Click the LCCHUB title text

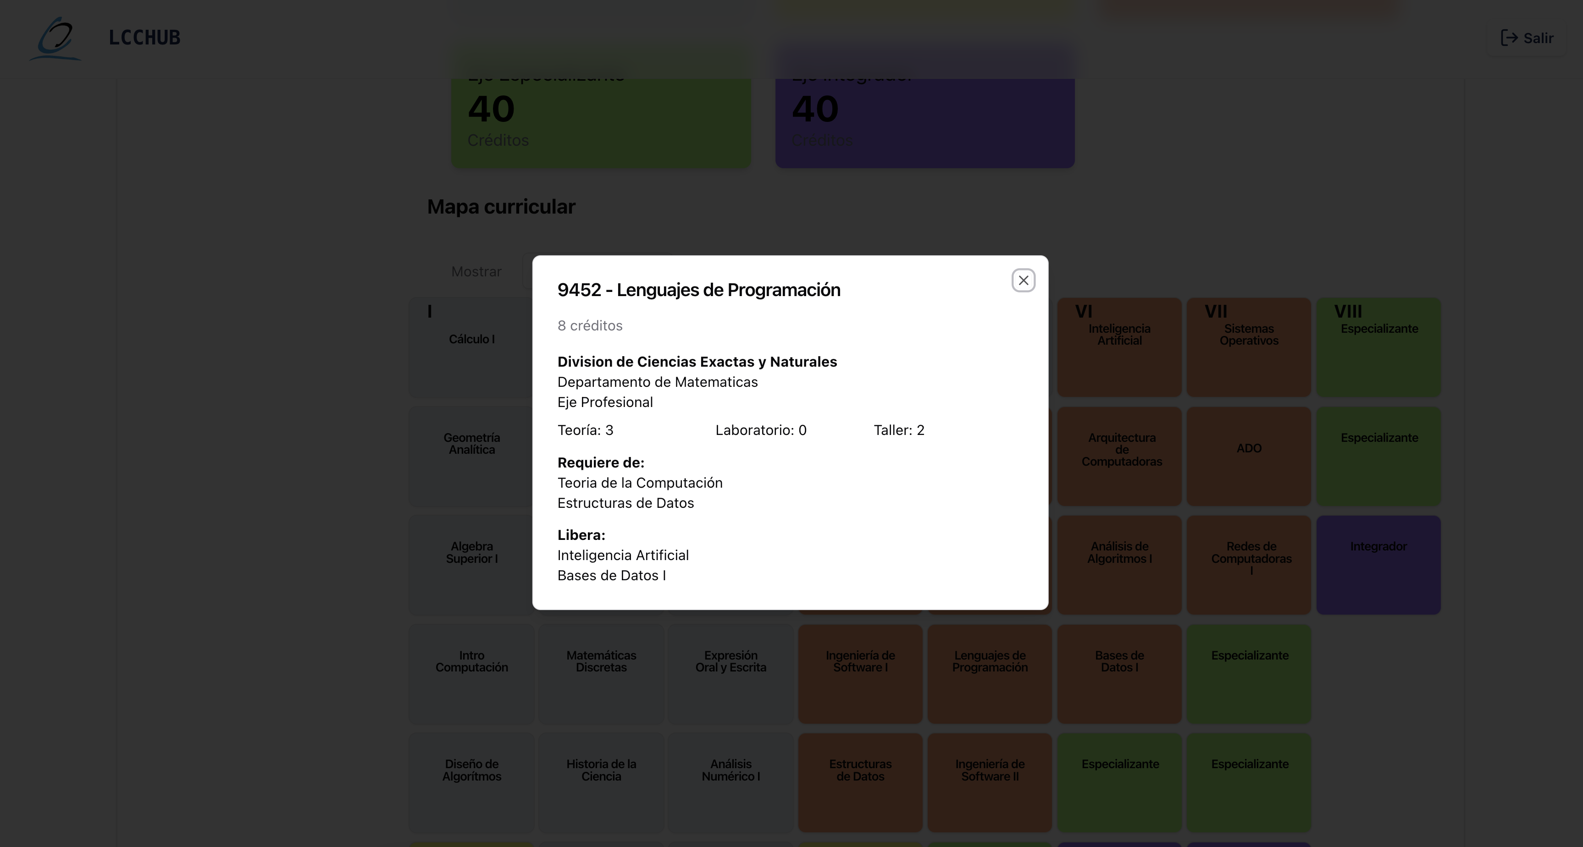coord(144,38)
